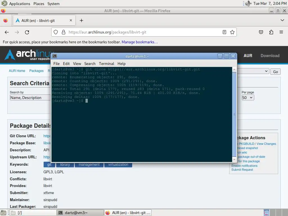Open the terminal Edit menu
This screenshot has height=216, width=288.
tap(66, 64)
